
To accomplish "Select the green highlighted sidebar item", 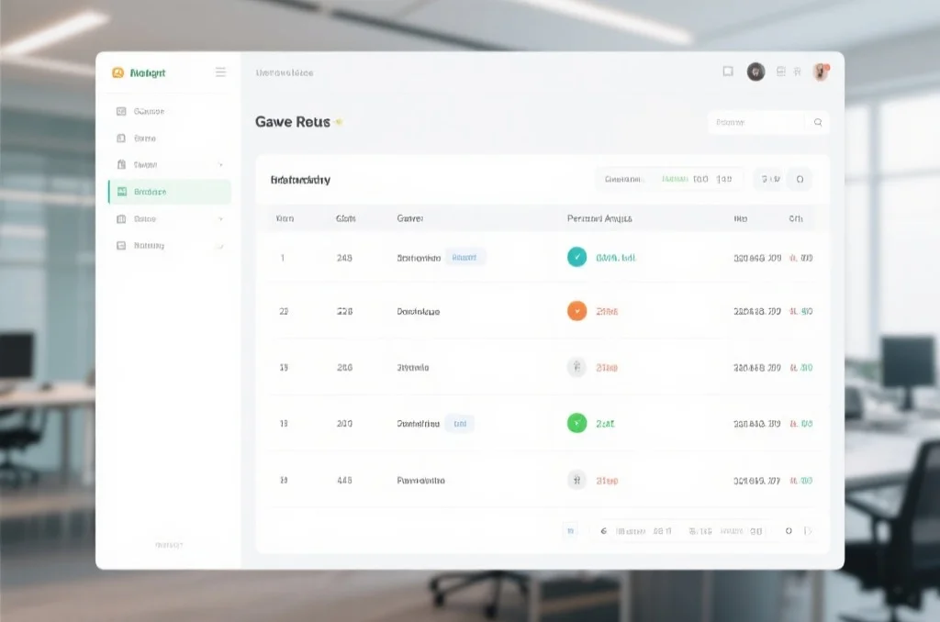I will point(169,192).
